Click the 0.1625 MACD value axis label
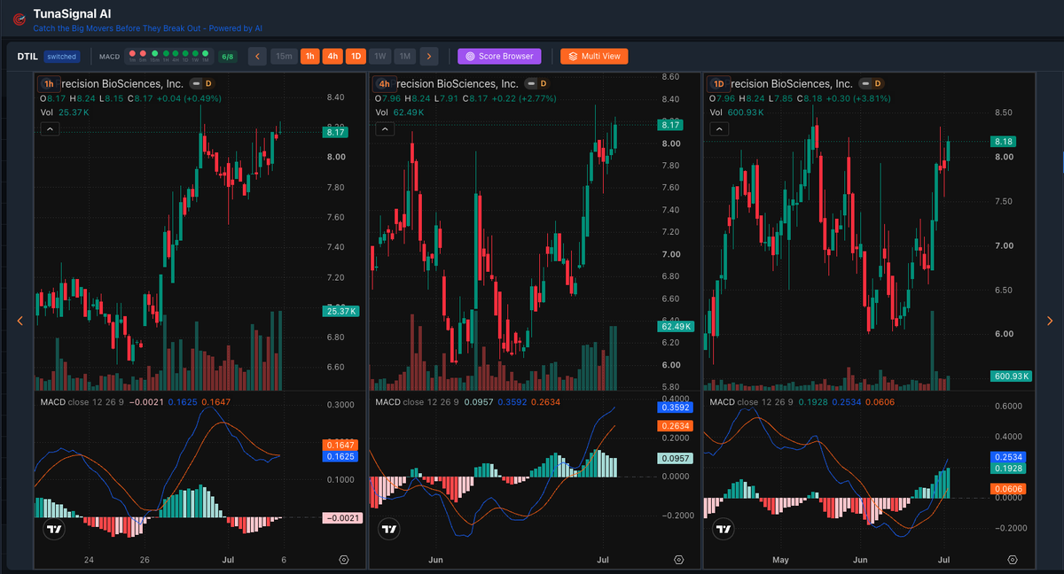The image size is (1064, 574). pyautogui.click(x=342, y=456)
